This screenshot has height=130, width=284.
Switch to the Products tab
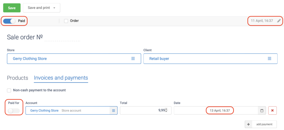click(x=17, y=78)
